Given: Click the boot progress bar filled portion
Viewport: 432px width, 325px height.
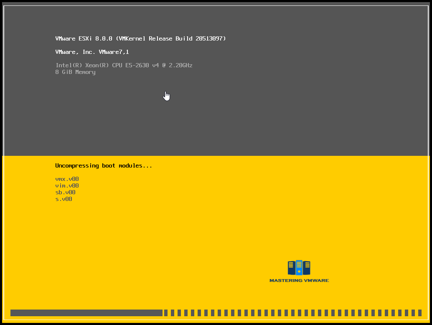Looking at the screenshot, I should click(x=86, y=313).
